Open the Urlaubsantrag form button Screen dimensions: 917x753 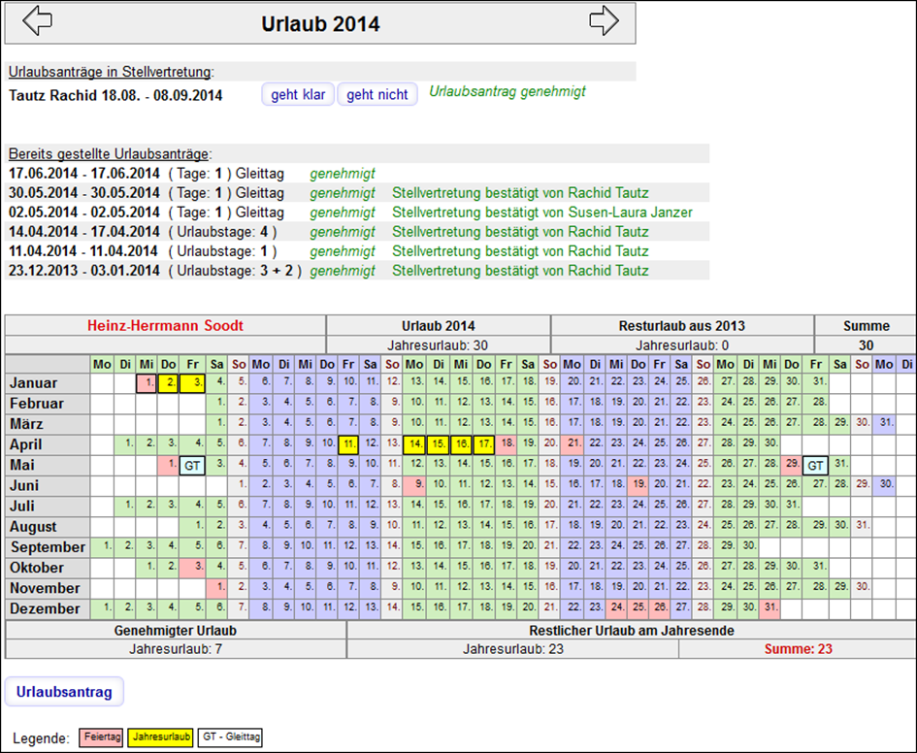click(x=64, y=692)
